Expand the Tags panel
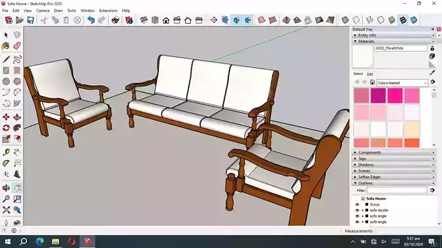 (x=394, y=159)
